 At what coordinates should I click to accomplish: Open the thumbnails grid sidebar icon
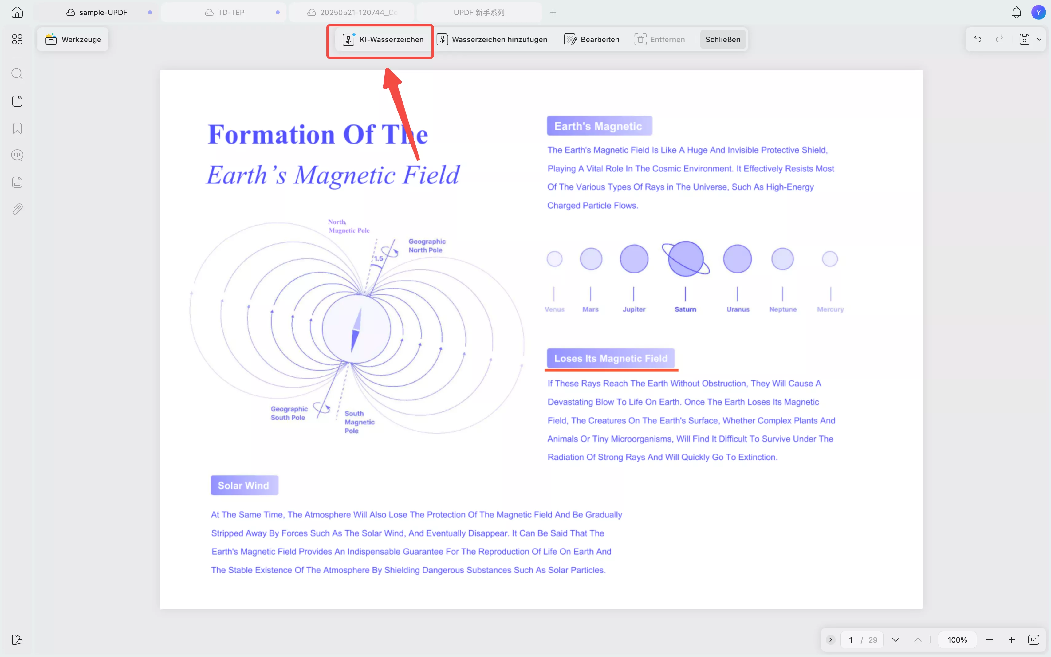[17, 40]
